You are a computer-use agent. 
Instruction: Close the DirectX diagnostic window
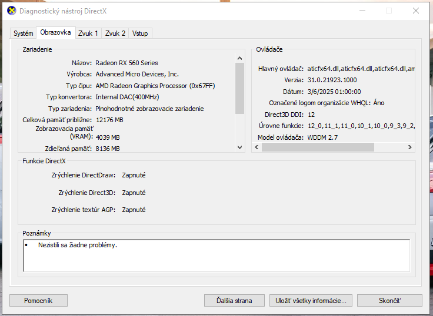pos(415,11)
